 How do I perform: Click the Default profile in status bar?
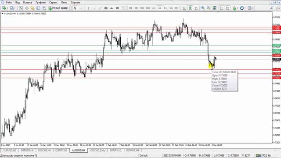[x=144, y=155]
